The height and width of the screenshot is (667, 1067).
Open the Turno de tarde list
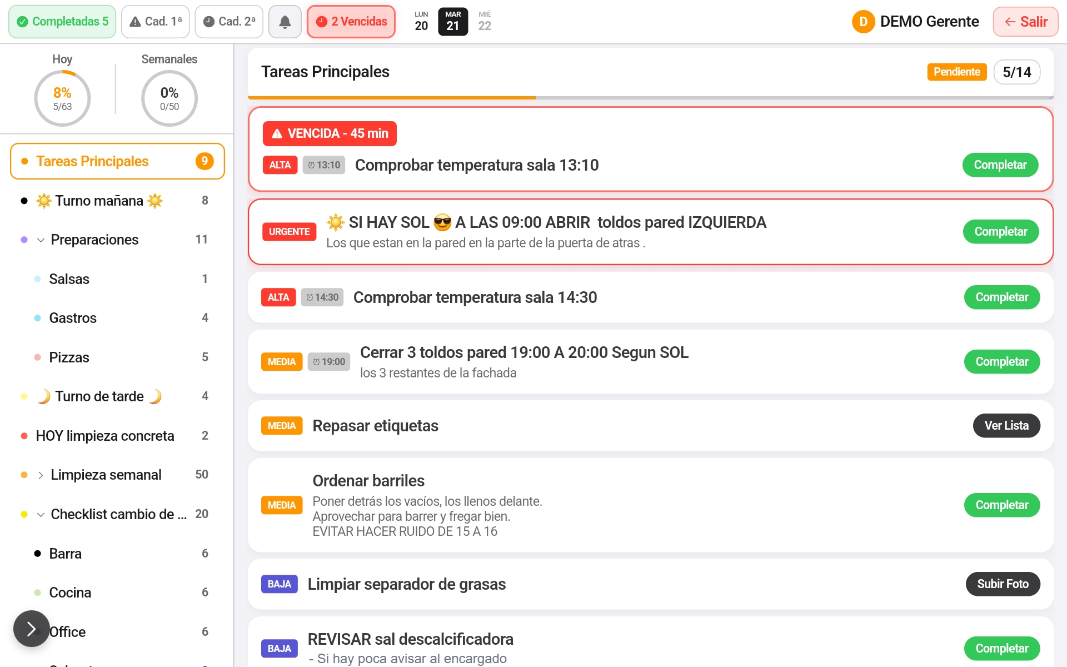coord(117,396)
